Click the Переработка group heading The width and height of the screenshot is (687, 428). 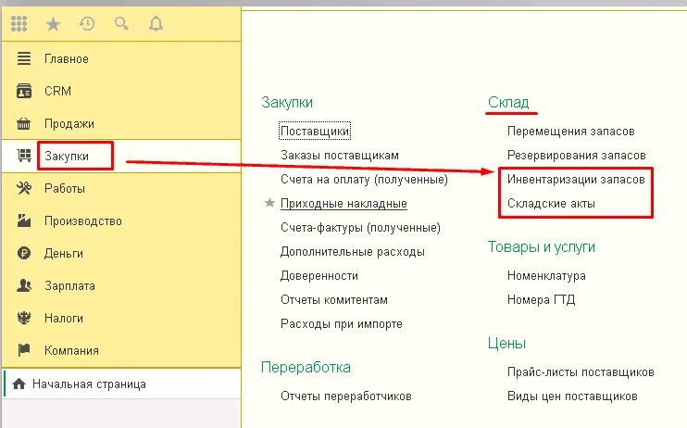click(306, 368)
